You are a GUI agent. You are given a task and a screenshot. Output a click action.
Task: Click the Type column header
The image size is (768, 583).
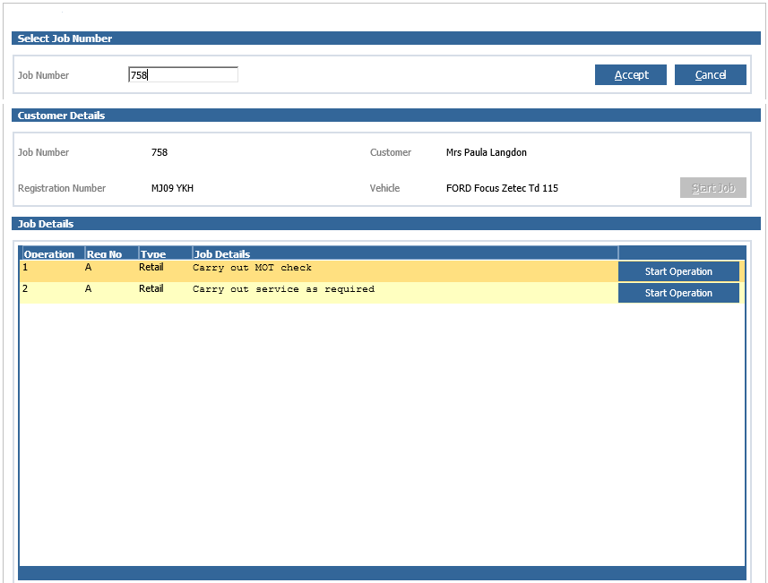(165, 254)
